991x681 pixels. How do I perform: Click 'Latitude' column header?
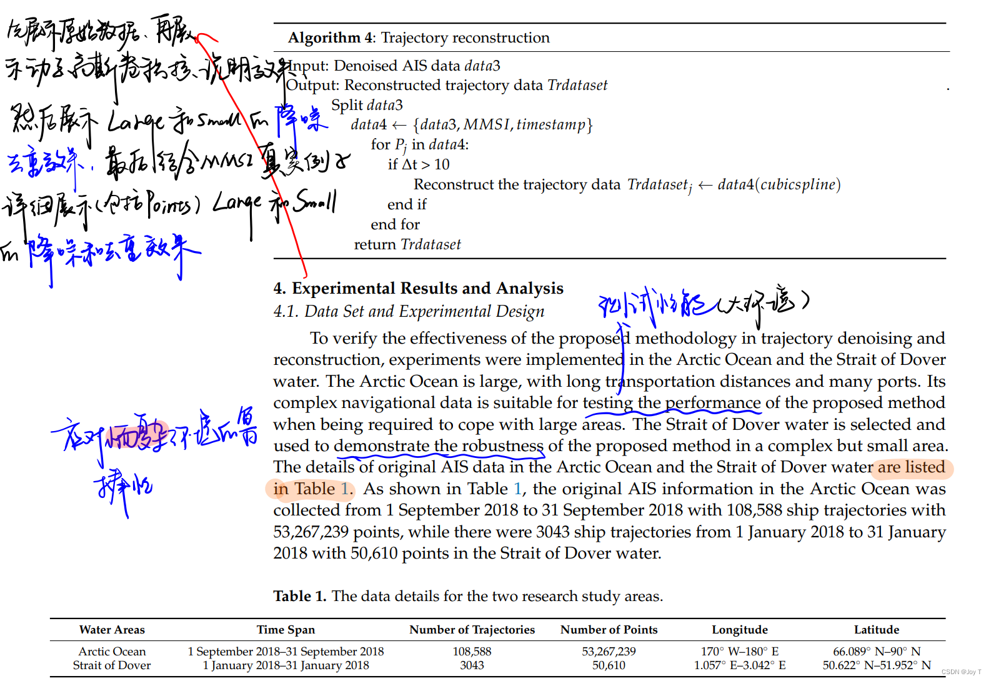(x=877, y=630)
